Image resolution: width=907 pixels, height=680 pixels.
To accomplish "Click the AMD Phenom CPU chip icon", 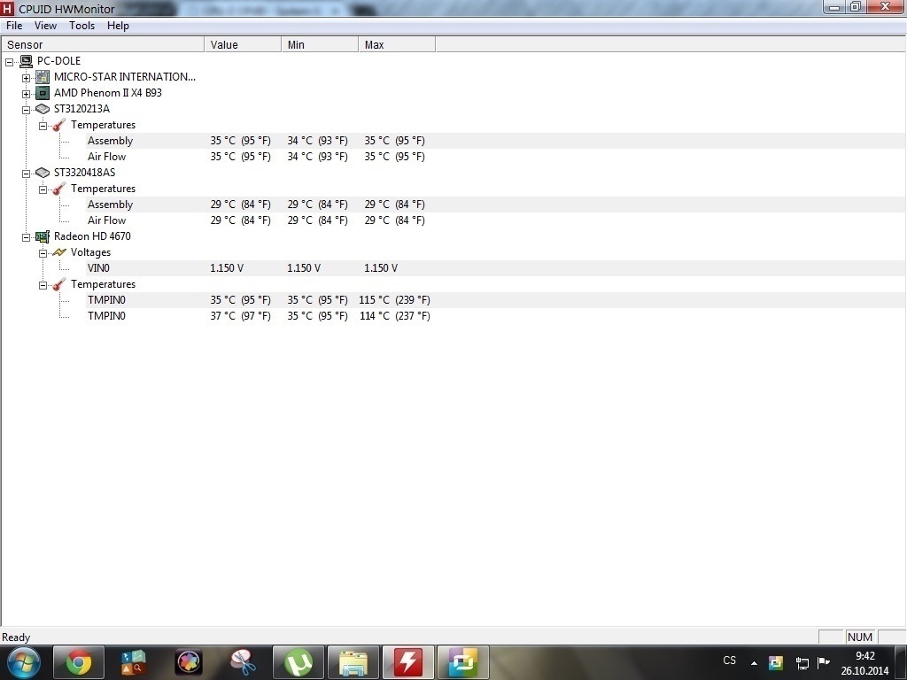I will 43,92.
